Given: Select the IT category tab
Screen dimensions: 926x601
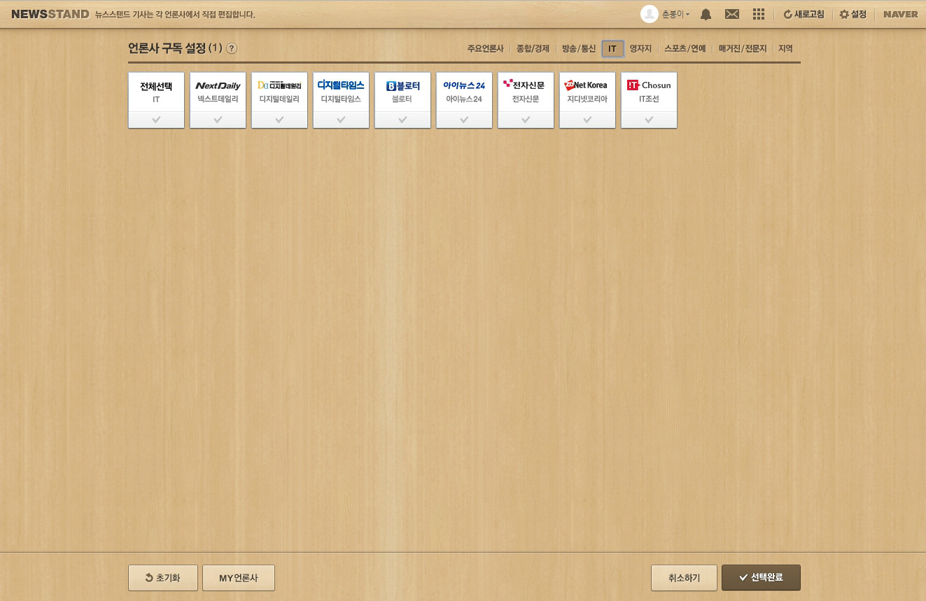Looking at the screenshot, I should click(612, 49).
